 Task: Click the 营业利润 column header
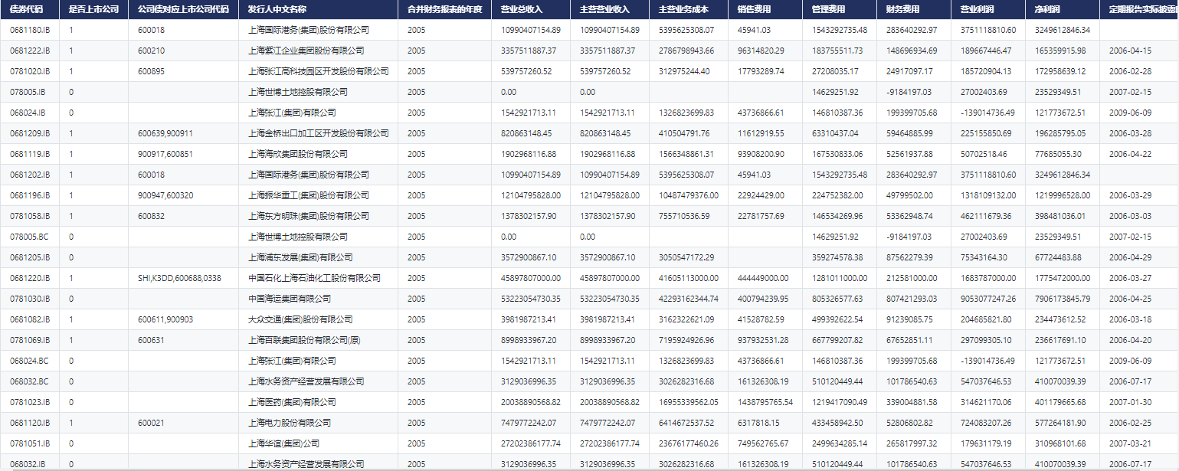coord(988,10)
